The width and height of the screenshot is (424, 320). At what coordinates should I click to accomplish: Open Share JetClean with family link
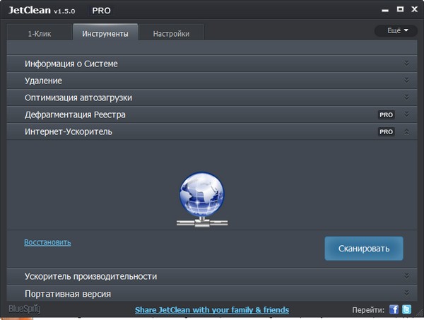click(212, 309)
